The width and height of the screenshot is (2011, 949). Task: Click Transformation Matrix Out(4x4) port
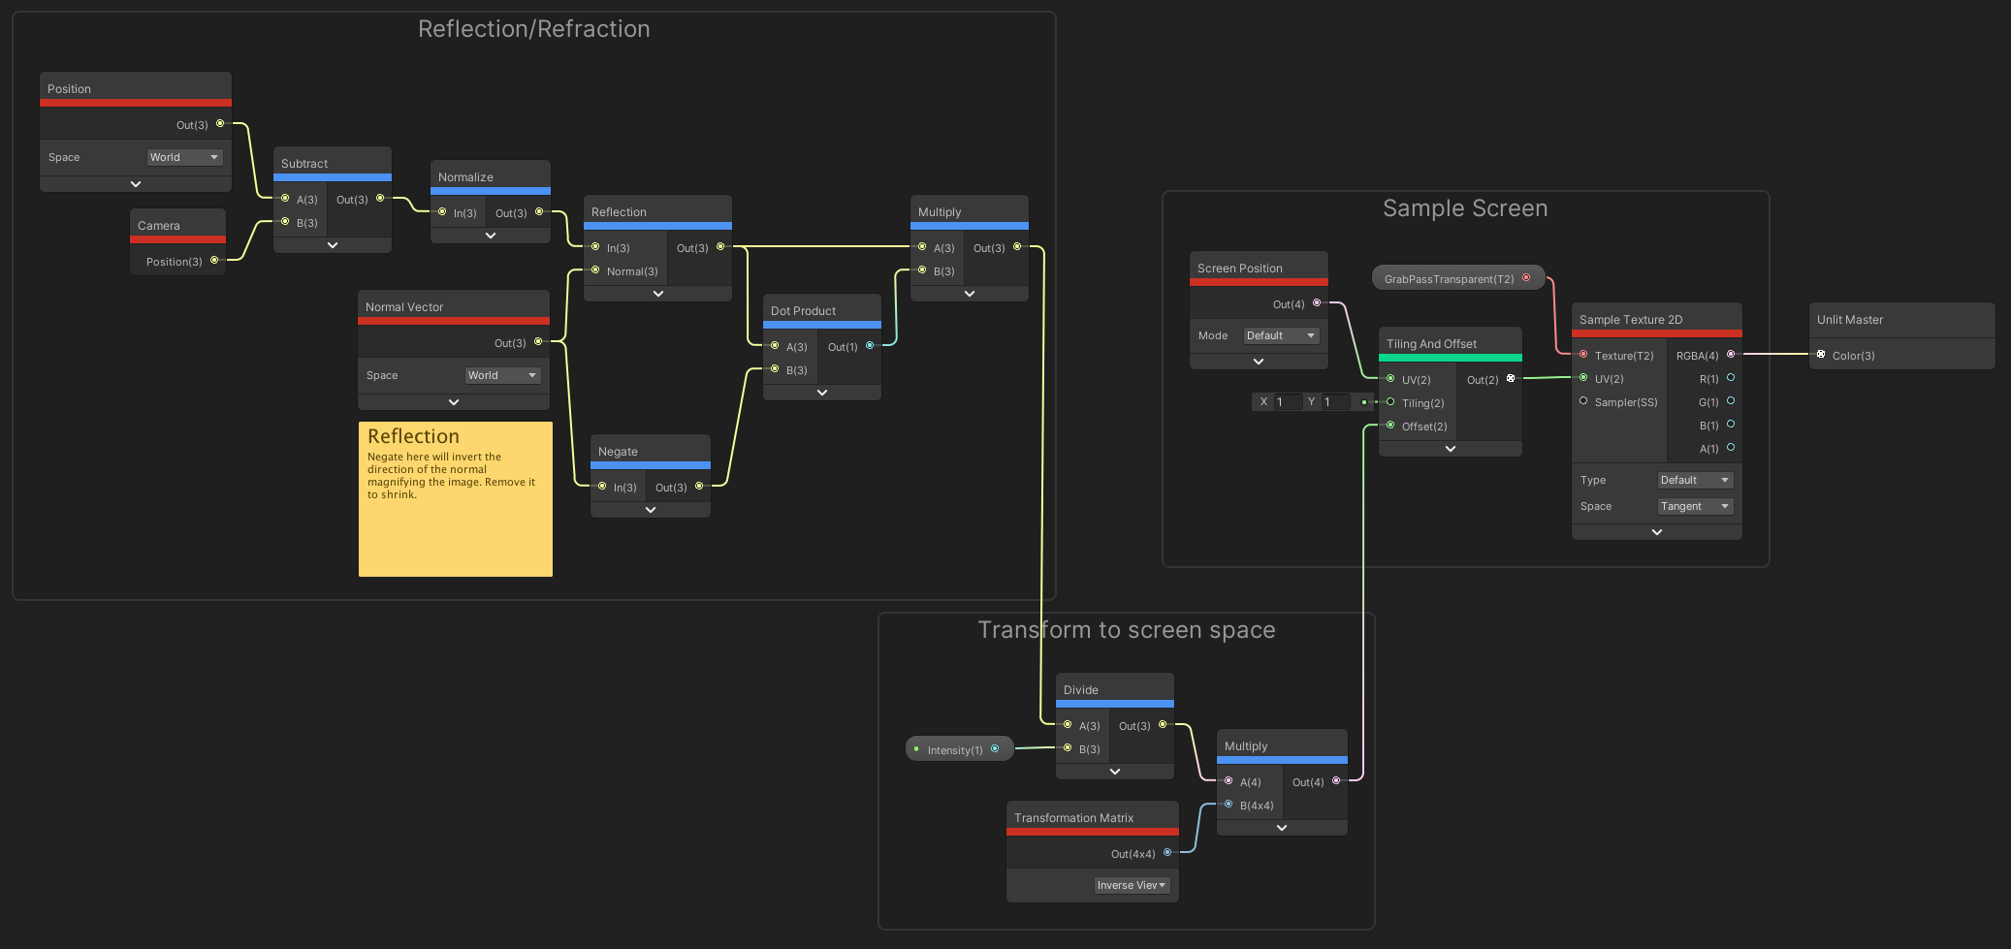[1167, 852]
